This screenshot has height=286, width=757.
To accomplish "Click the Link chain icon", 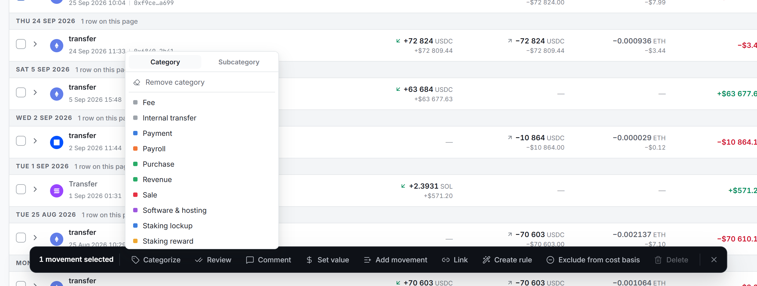I will (x=446, y=260).
